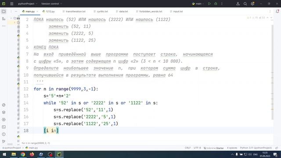Click main.py in the navigation bar

pyautogui.click(x=32, y=148)
